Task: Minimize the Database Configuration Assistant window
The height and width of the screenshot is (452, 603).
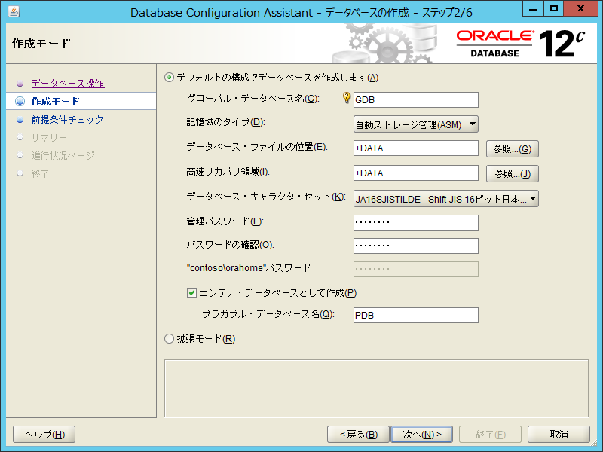Action: (x=533, y=8)
